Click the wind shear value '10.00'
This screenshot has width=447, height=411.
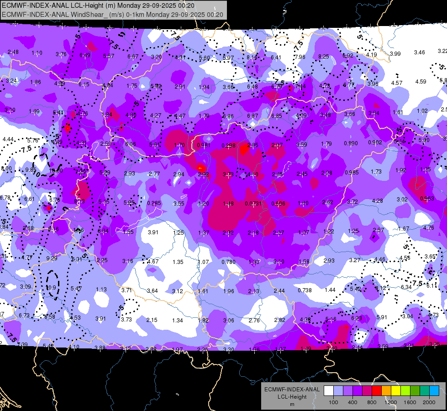coord(56,170)
